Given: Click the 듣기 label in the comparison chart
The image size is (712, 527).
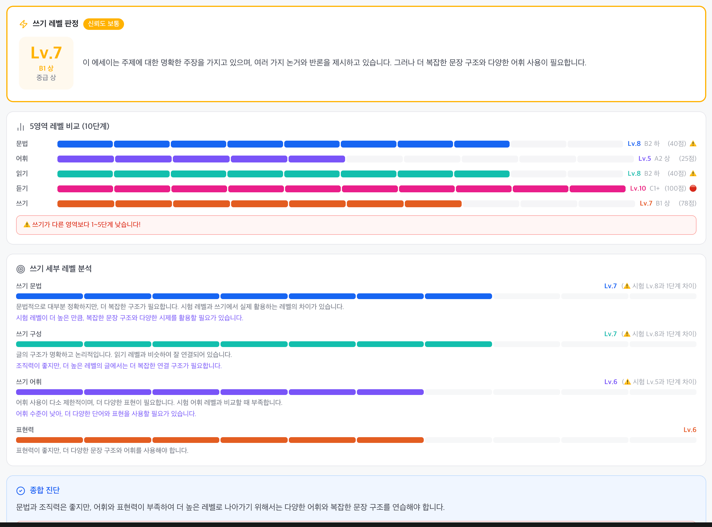Looking at the screenshot, I should pos(22,189).
